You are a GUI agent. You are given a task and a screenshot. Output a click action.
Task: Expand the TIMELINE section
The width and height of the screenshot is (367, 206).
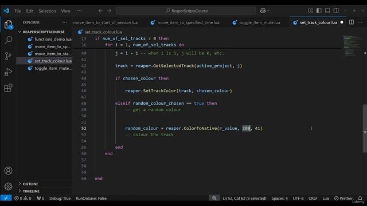click(x=31, y=191)
